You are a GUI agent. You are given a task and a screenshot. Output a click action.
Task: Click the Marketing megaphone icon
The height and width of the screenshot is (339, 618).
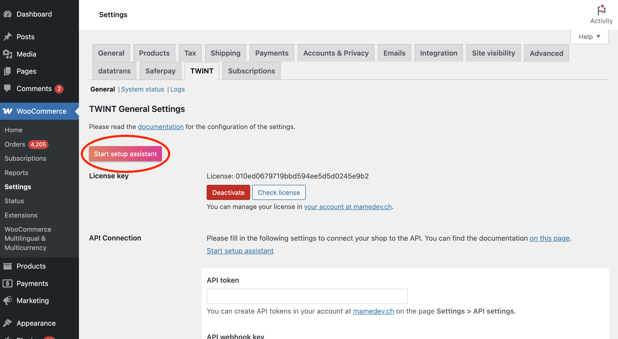[8, 301]
